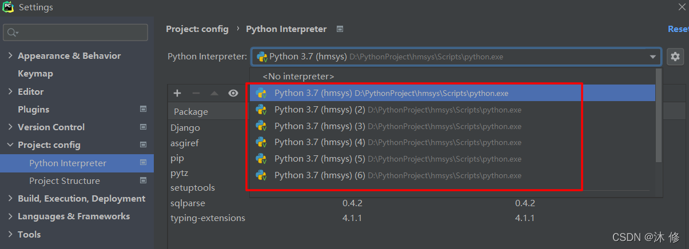This screenshot has height=249, width=689.
Task: Click typing-extensions latest version 4.1.1
Action: pyautogui.click(x=524, y=218)
